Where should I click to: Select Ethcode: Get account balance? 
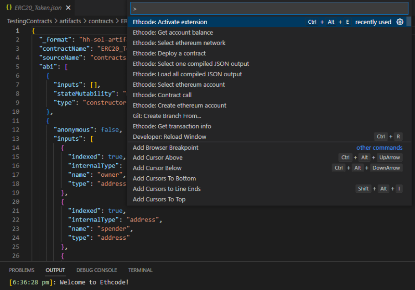coord(172,32)
